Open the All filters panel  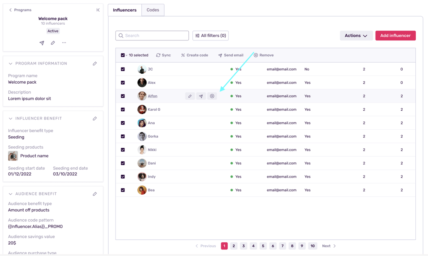coord(210,35)
